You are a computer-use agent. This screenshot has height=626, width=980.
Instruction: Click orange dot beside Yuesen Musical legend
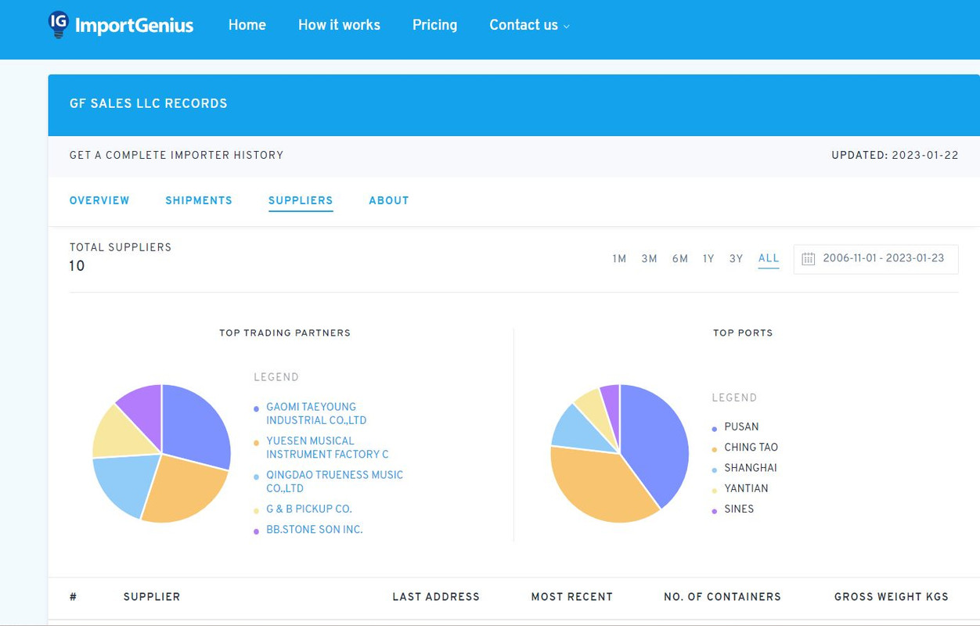256,444
